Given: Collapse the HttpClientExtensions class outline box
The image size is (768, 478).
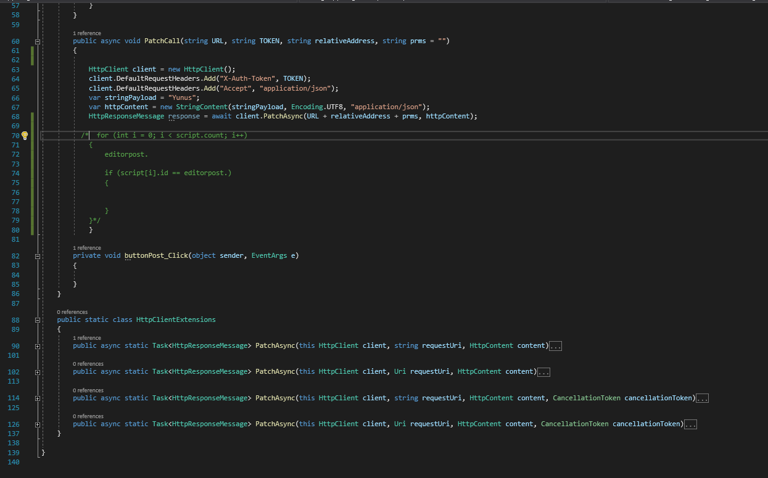Looking at the screenshot, I should (38, 320).
